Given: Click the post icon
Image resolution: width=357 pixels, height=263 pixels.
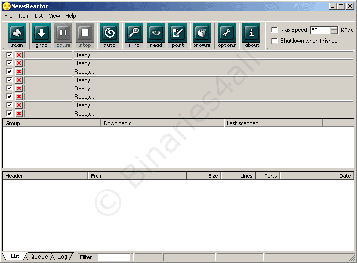Looking at the screenshot, I should [x=178, y=35].
